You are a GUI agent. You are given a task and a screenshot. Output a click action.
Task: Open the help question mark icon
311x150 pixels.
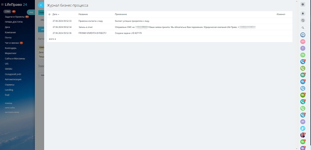(303, 4)
